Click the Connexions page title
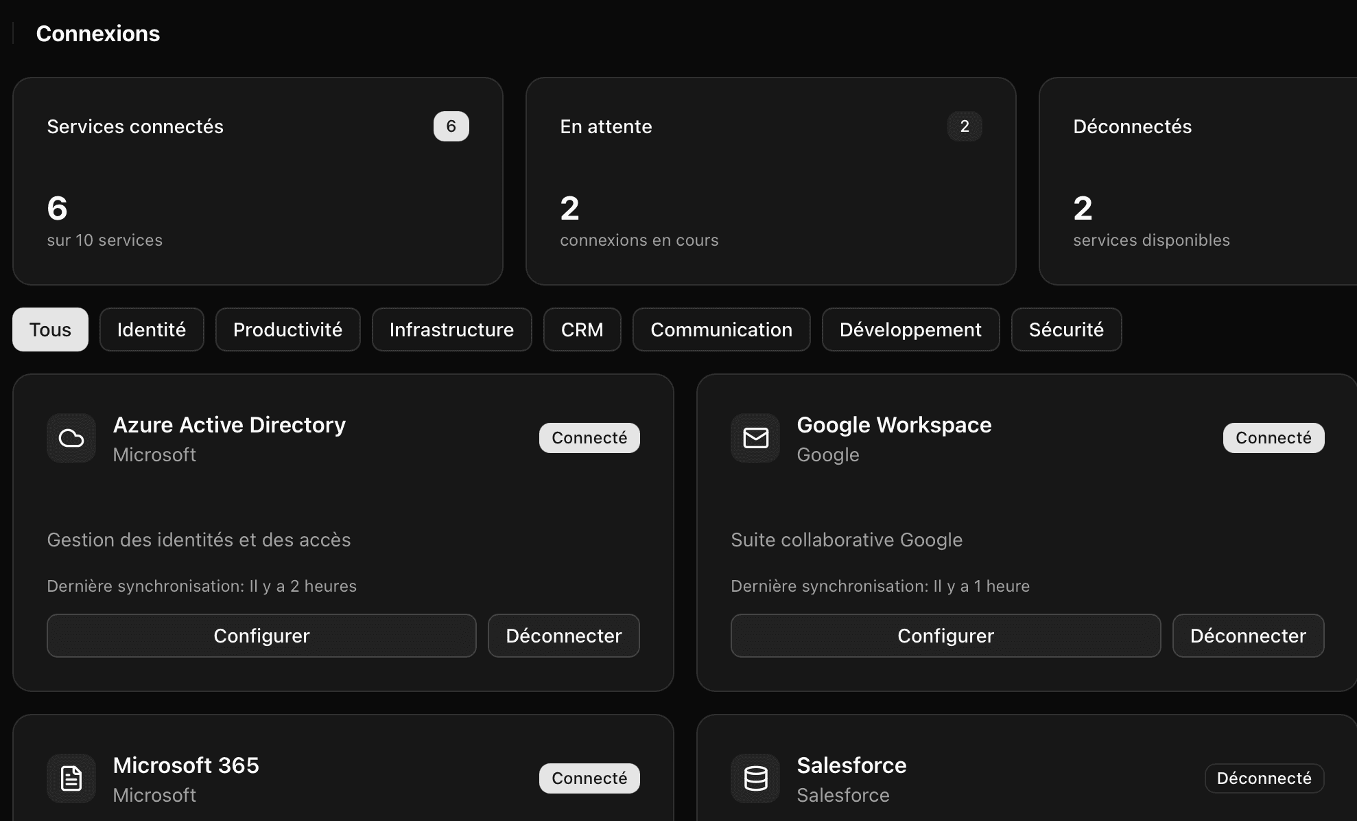 pyautogui.click(x=97, y=34)
